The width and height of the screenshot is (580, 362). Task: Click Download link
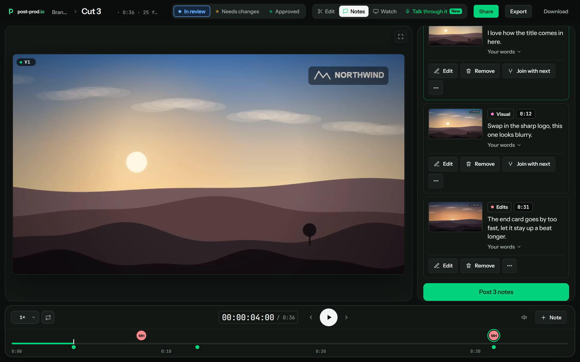556,11
